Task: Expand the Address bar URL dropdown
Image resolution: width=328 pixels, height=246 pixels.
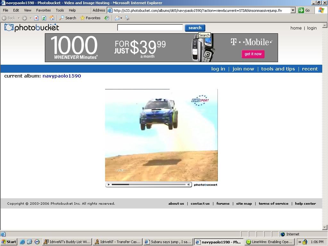Action: click(x=293, y=10)
